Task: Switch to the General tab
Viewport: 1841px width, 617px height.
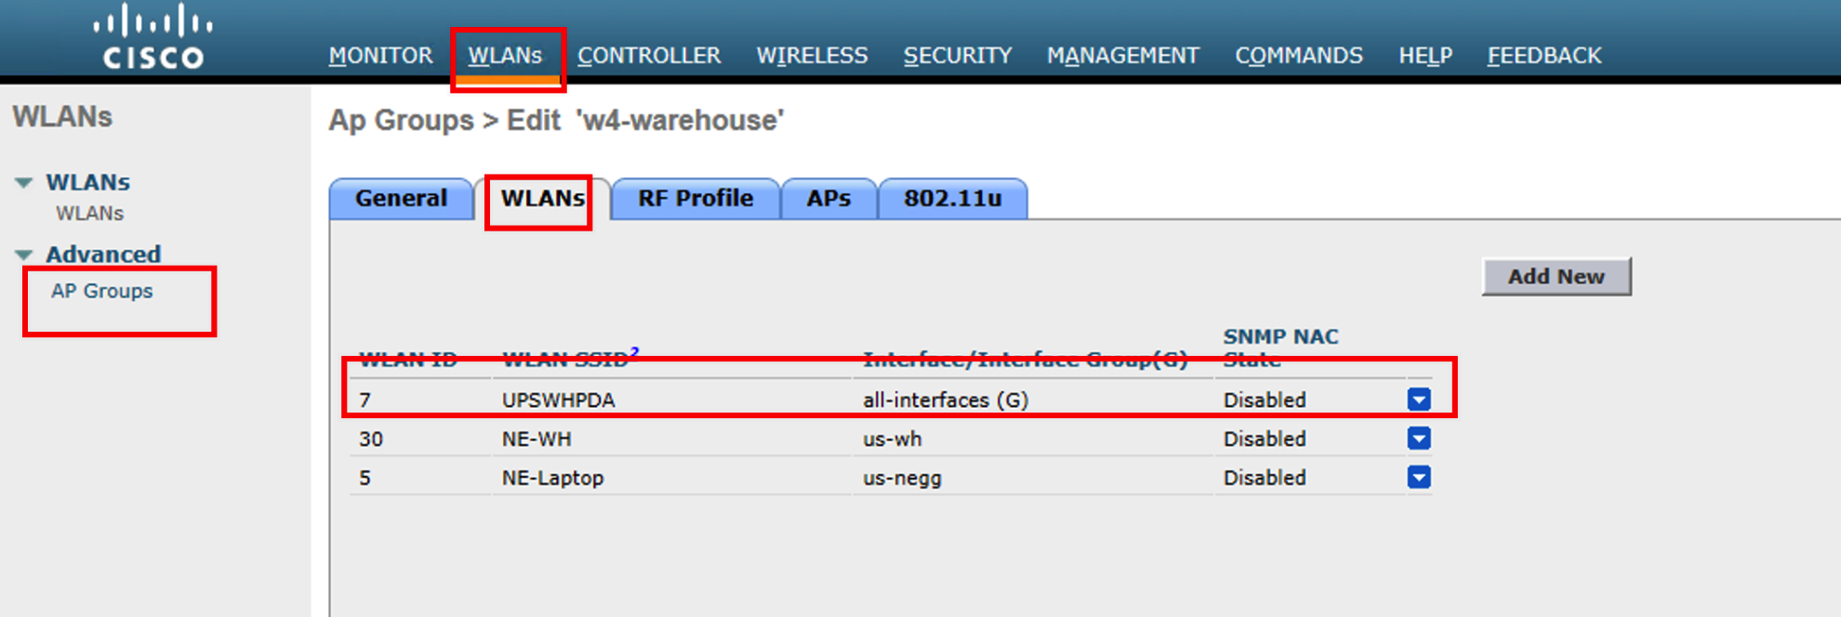Action: 401,199
